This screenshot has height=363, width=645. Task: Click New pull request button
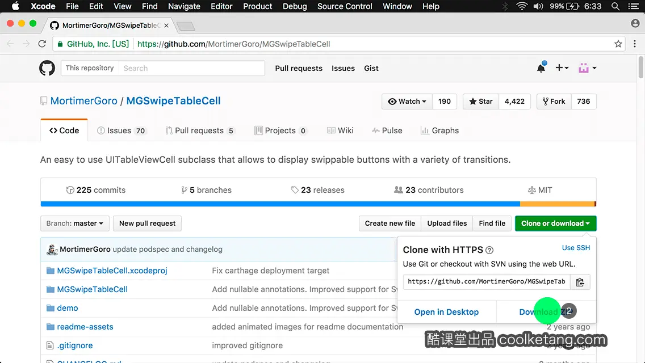147,223
